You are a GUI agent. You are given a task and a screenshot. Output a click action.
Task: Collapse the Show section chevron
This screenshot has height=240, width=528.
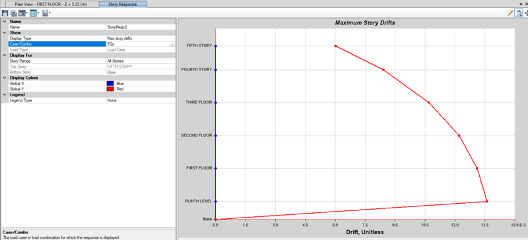coord(5,33)
